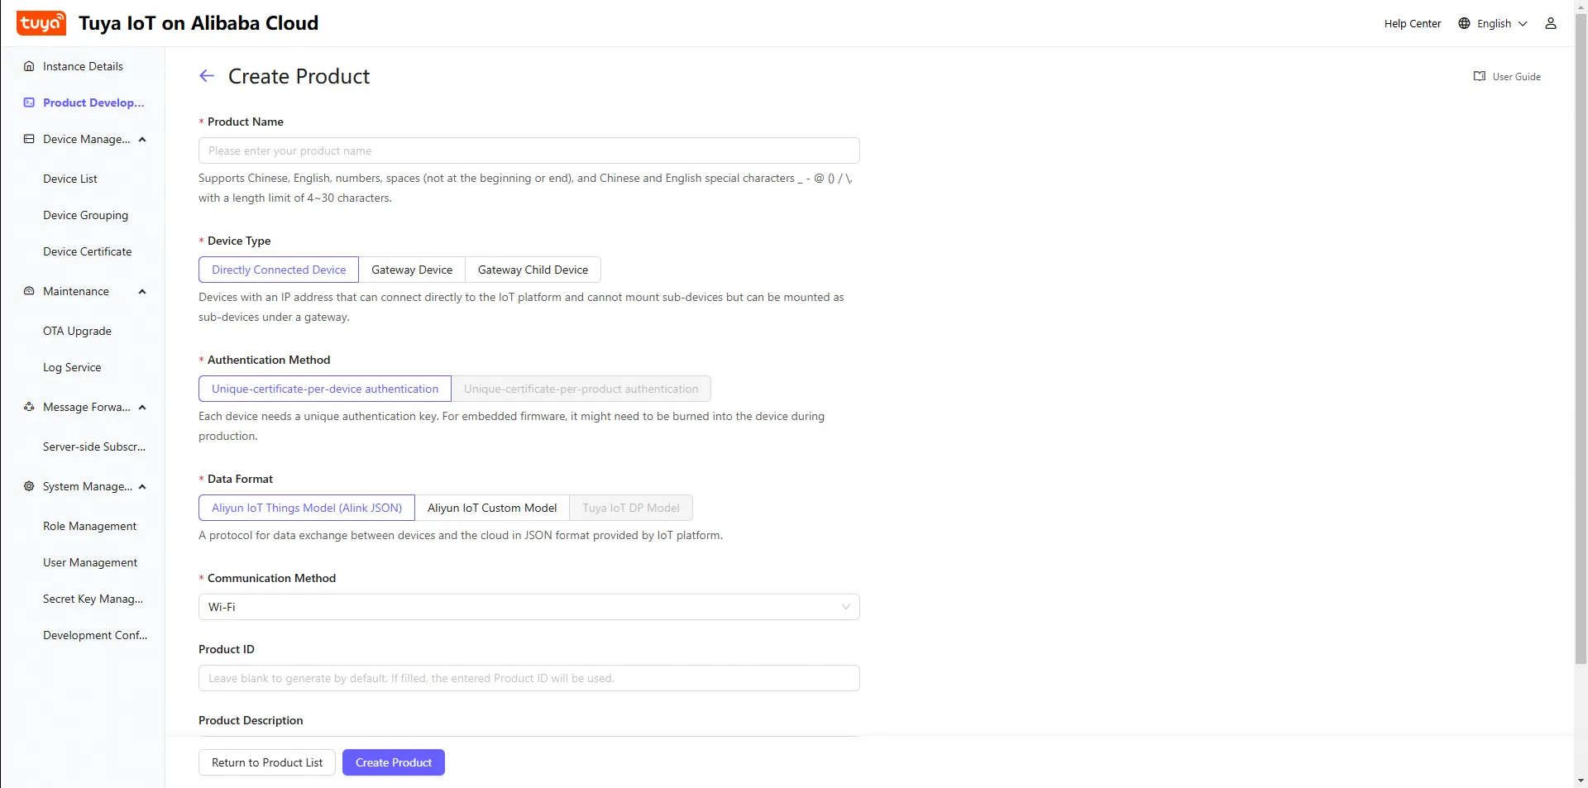Viewport: 1588px width, 788px height.
Task: Open the English language dropdown
Action: pyautogui.click(x=1493, y=23)
